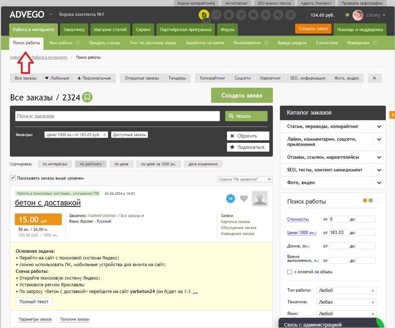Click the green square in Поиск работы panel
This screenshot has height=328, width=395.
[371, 200]
